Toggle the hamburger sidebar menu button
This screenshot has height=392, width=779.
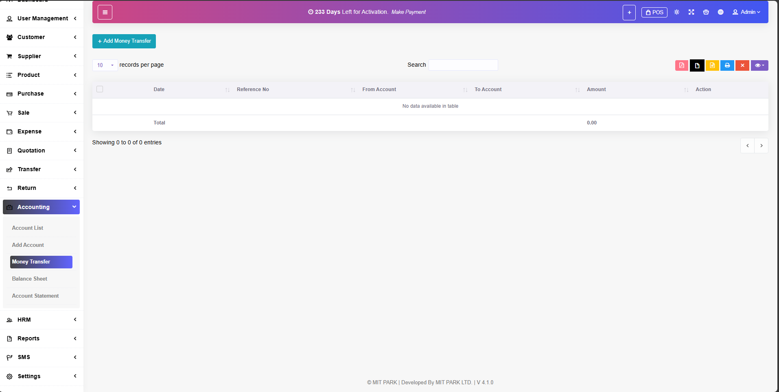(105, 12)
